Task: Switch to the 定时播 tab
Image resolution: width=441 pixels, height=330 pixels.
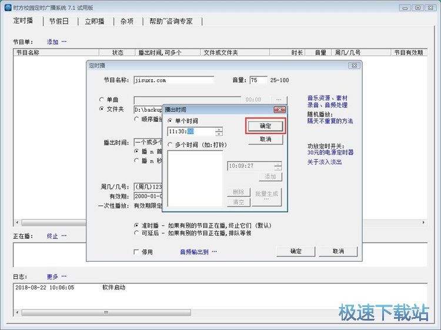Action: 23,21
